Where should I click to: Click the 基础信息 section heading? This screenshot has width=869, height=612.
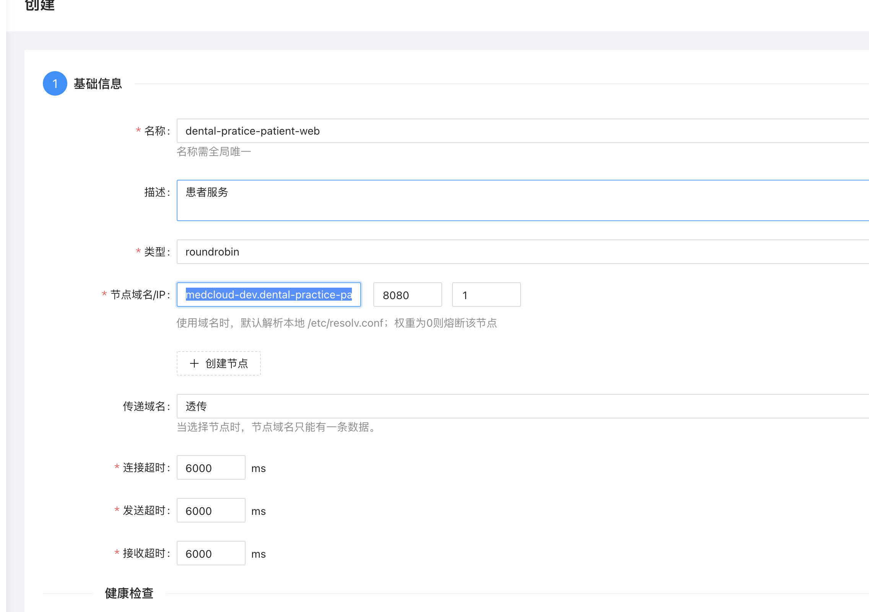tap(98, 84)
